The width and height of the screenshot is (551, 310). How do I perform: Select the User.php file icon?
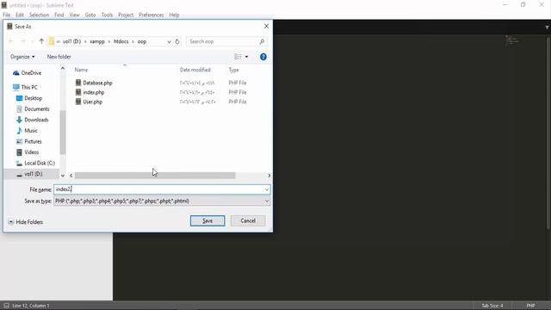coord(78,102)
